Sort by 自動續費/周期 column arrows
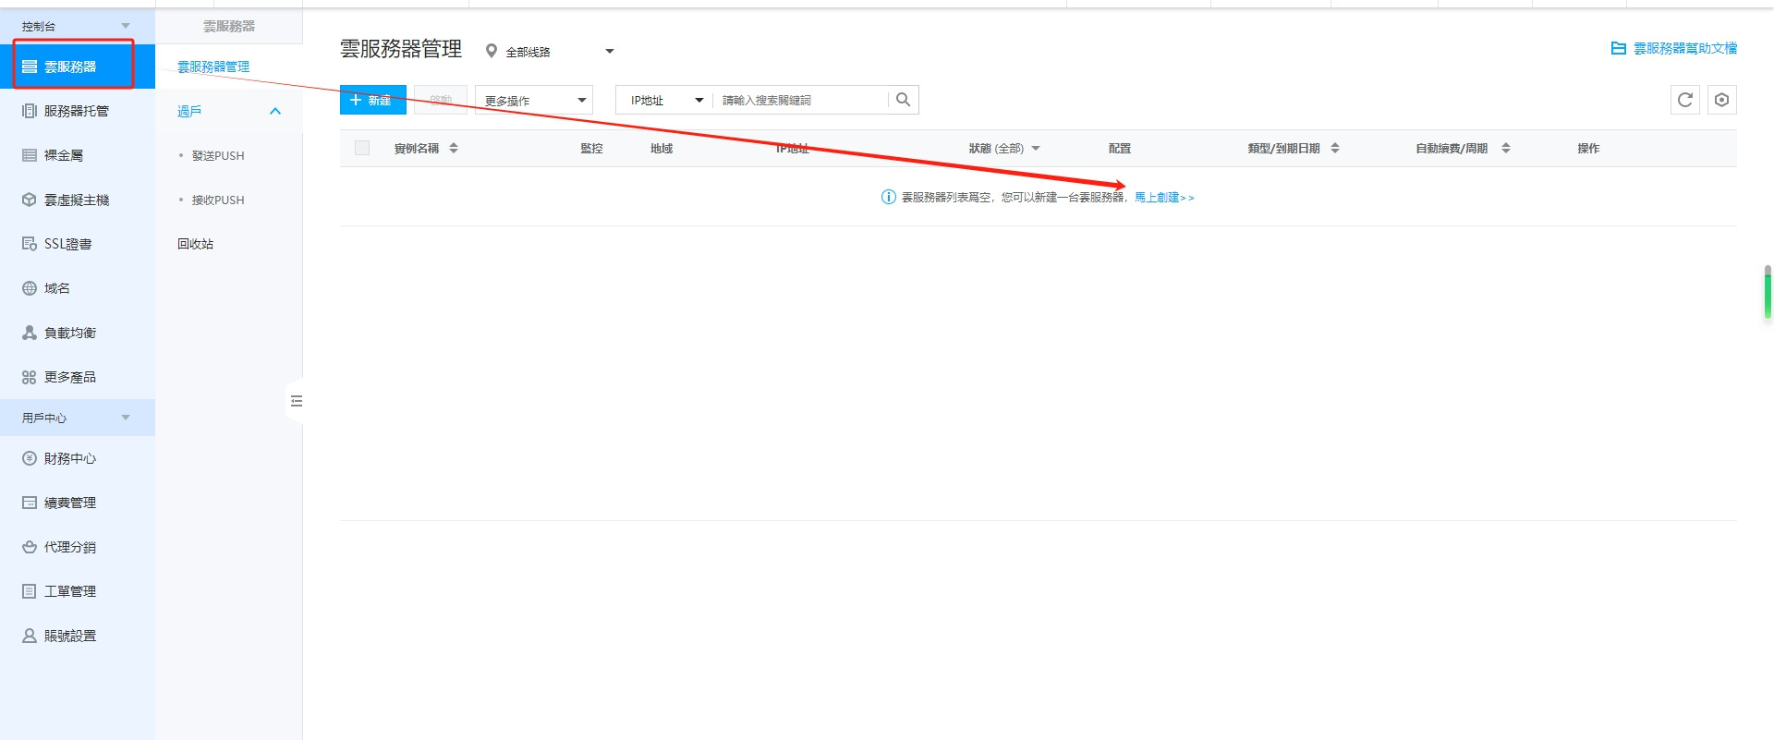This screenshot has width=1774, height=740. click(1506, 148)
